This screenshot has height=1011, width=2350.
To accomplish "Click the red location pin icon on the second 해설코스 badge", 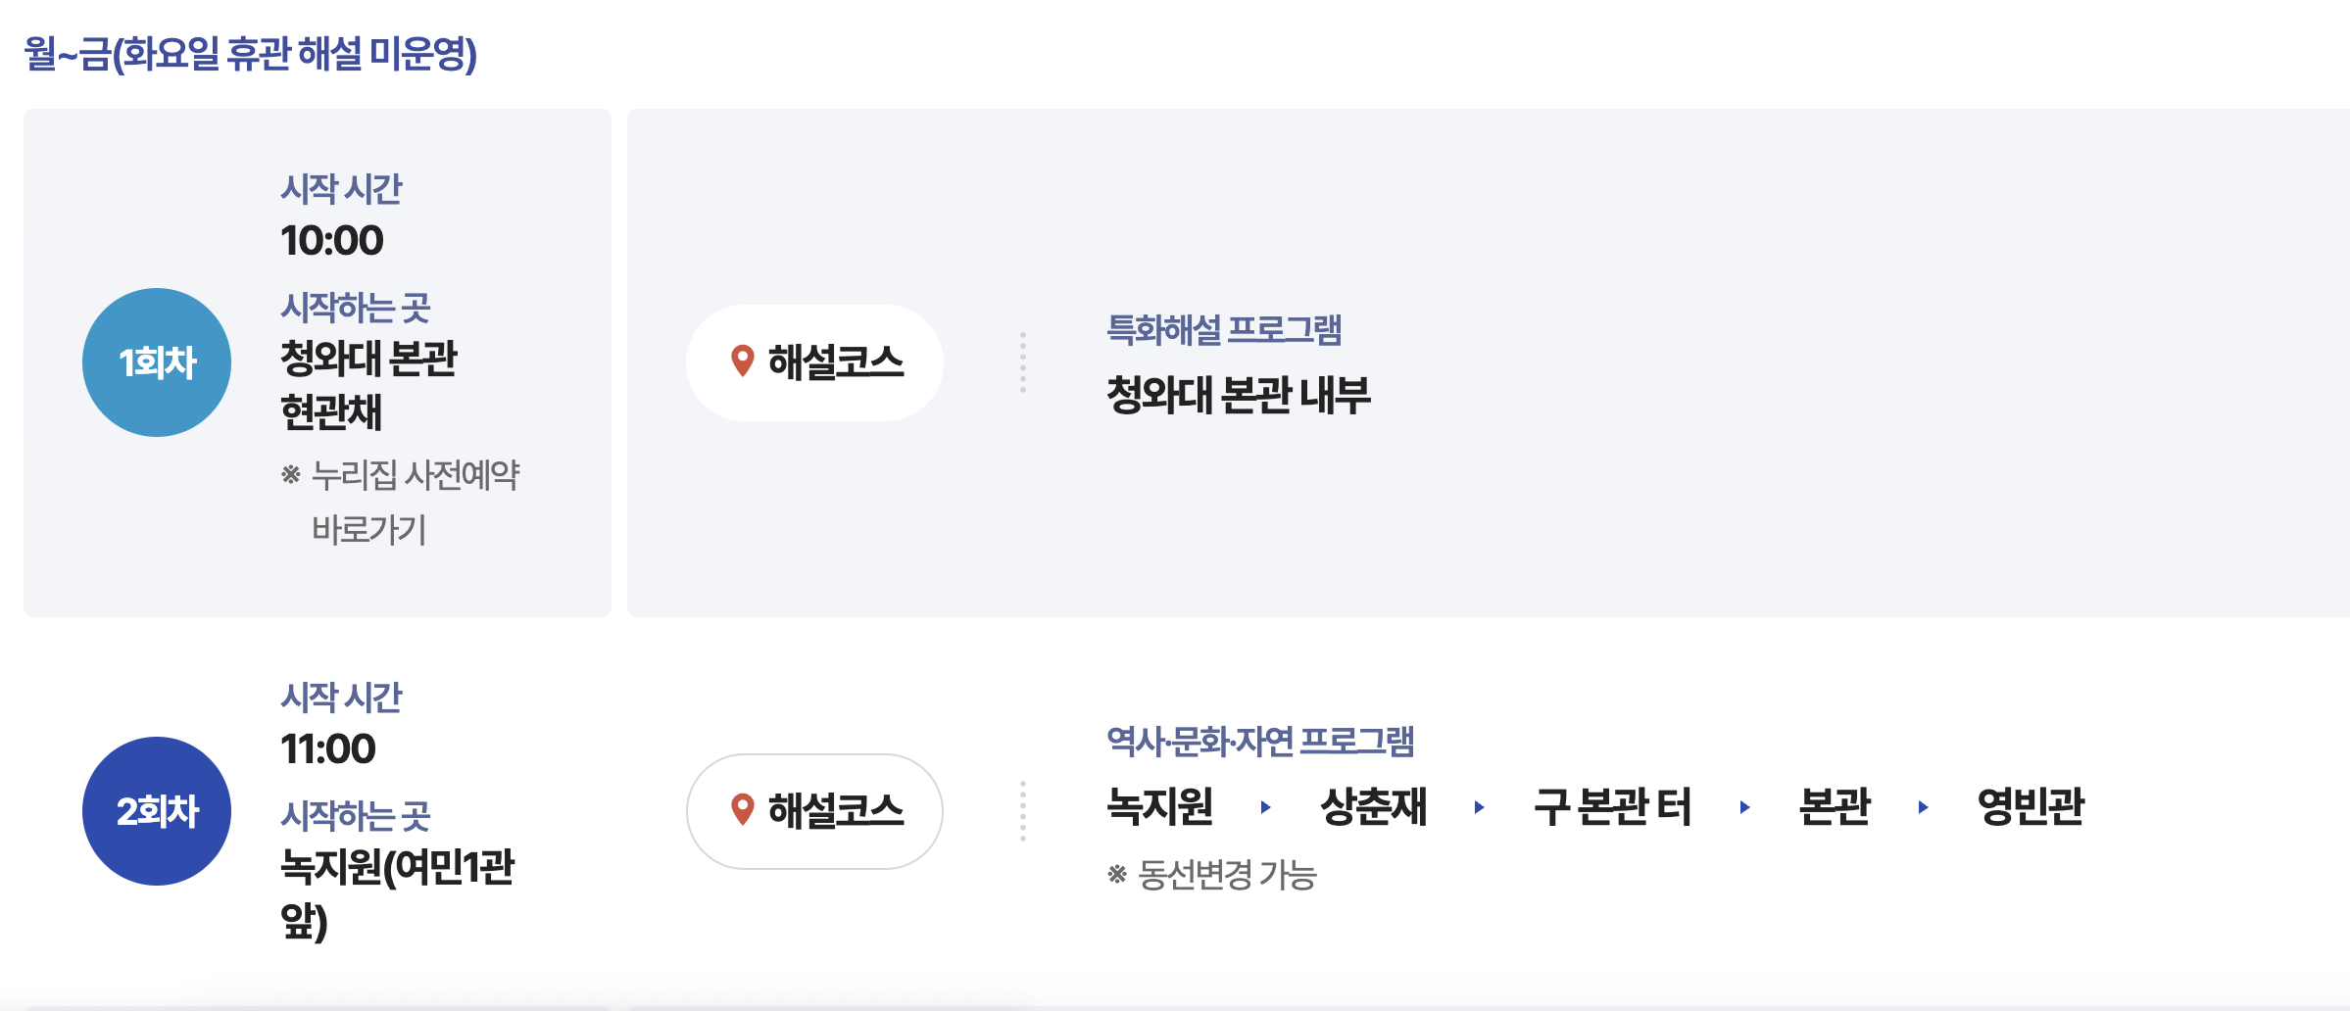I will [742, 811].
